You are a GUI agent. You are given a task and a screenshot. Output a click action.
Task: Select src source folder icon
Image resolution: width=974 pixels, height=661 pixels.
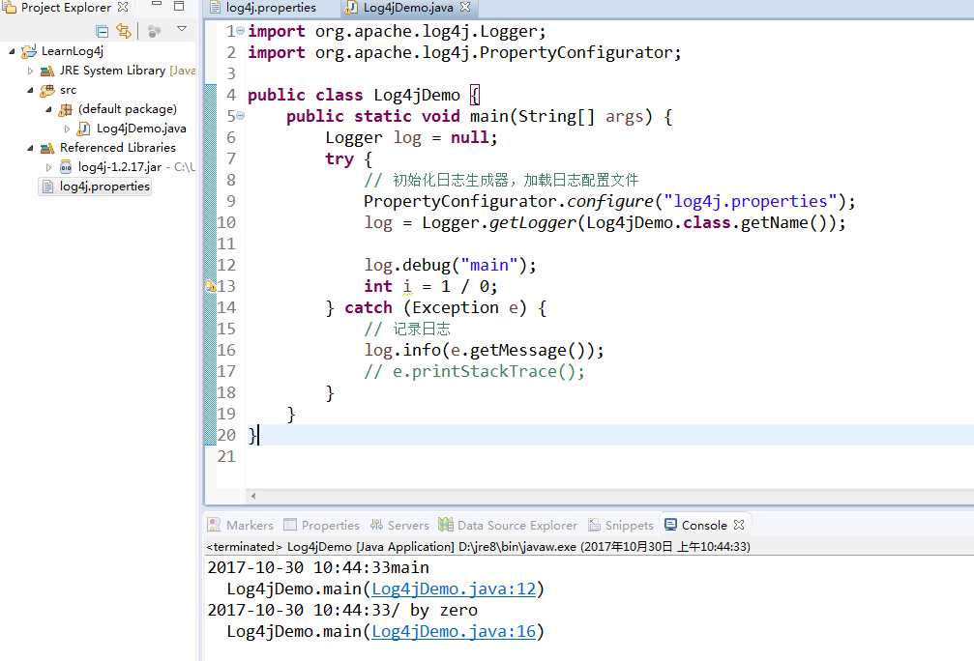tap(47, 91)
